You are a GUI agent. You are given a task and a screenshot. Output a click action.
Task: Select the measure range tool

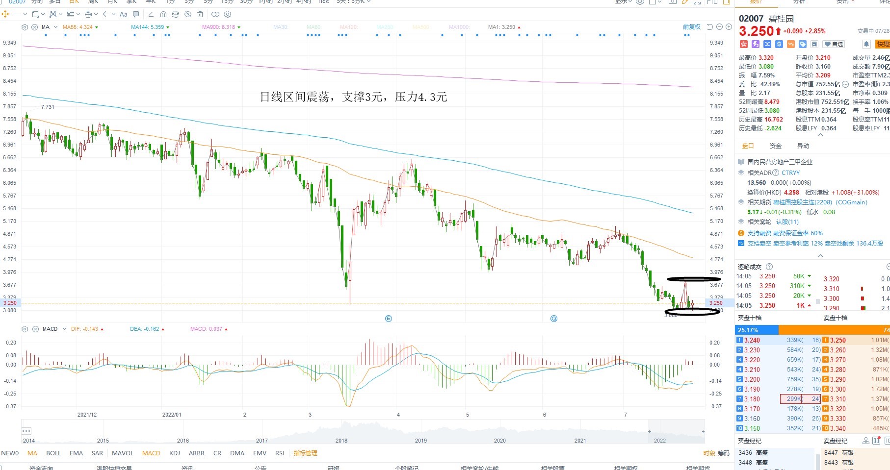click(88, 14)
